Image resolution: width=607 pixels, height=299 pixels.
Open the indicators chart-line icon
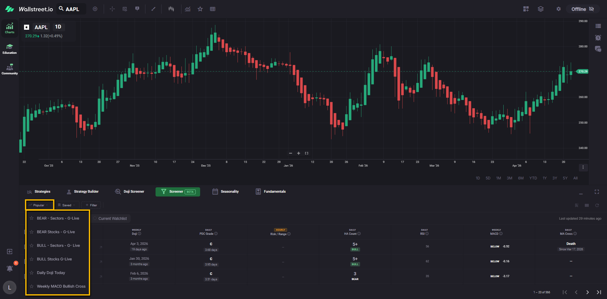click(187, 9)
